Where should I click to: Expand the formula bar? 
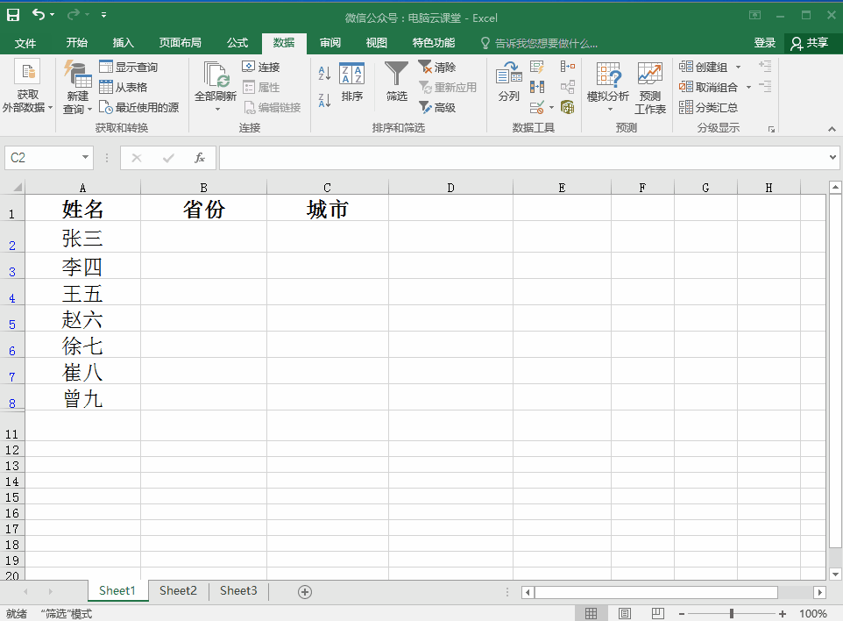[832, 157]
